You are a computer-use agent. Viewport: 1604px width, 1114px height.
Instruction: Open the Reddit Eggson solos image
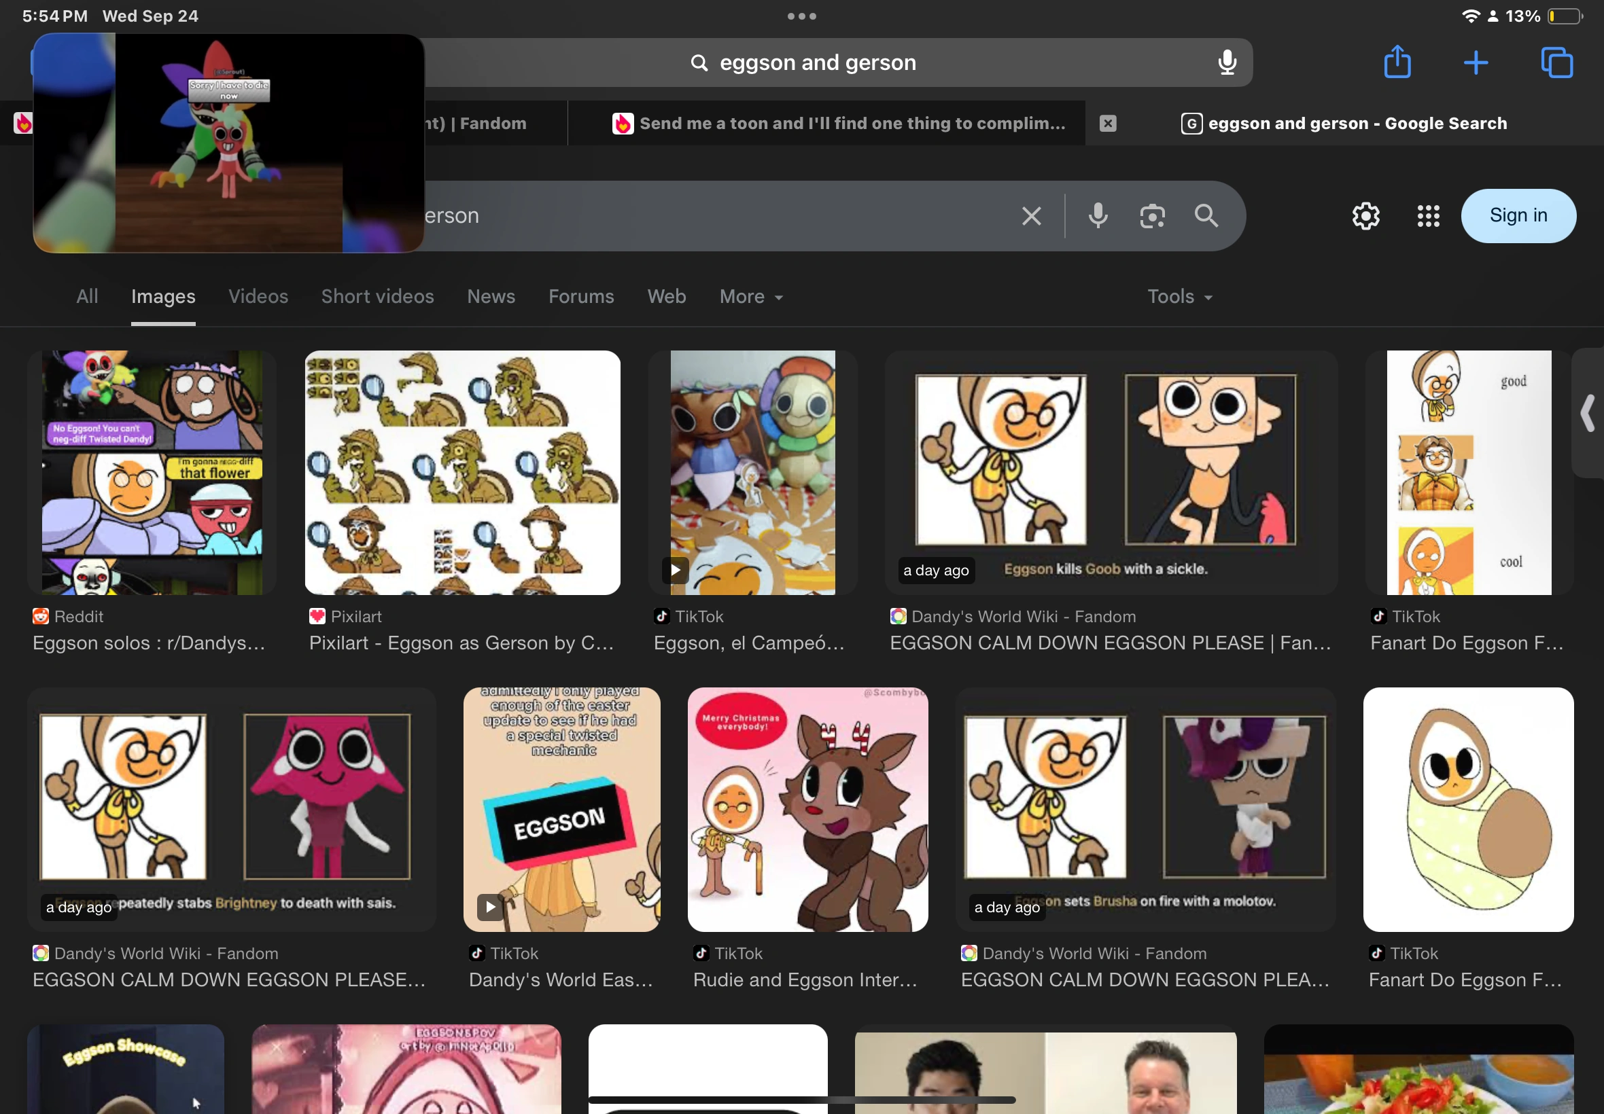(x=152, y=473)
